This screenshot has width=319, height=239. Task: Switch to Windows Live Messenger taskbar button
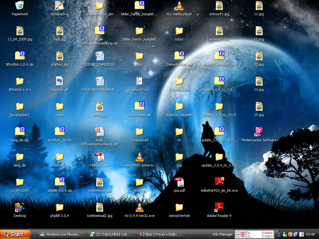pyautogui.click(x=61, y=234)
